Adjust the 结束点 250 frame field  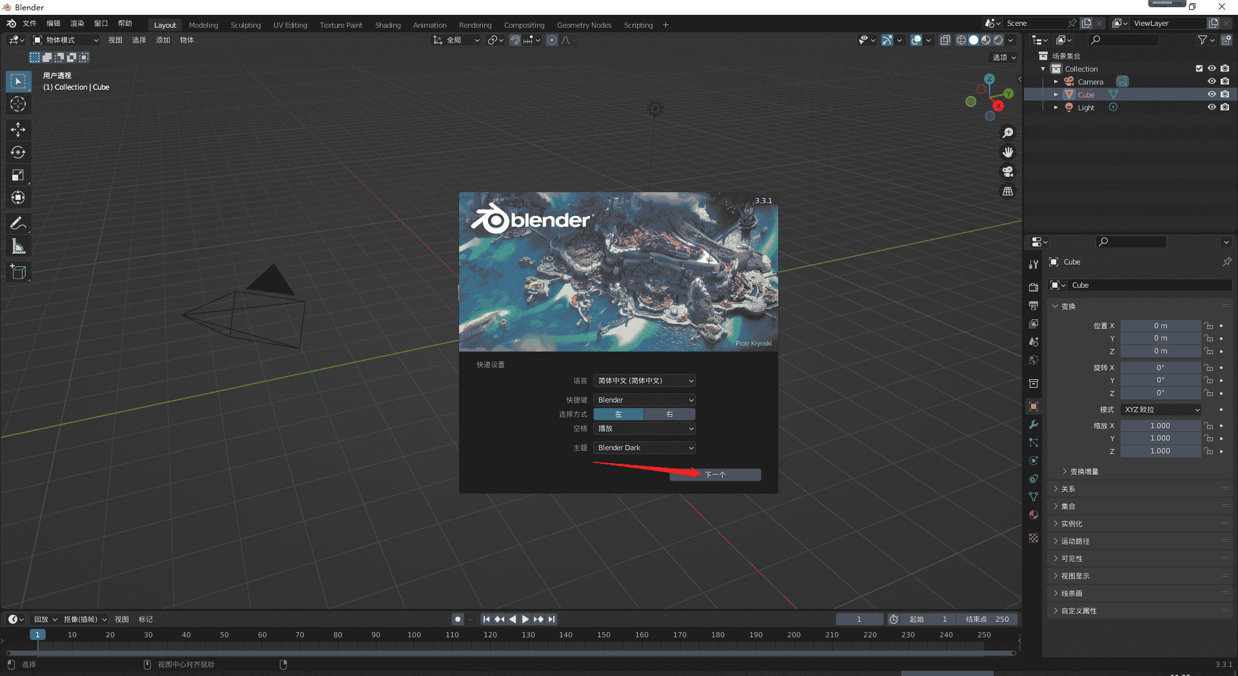987,619
